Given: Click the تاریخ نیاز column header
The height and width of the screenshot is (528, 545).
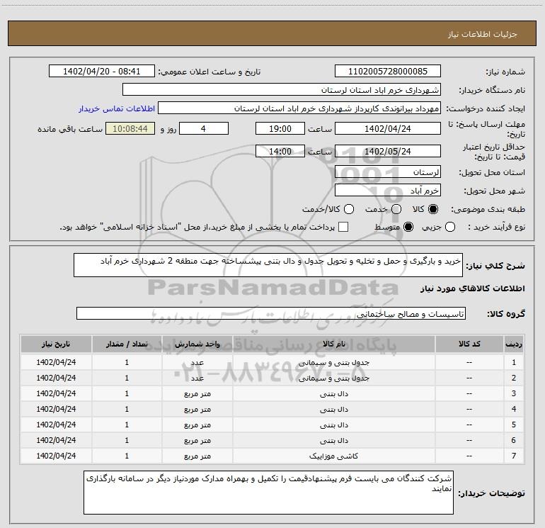Looking at the screenshot, I should [56, 344].
